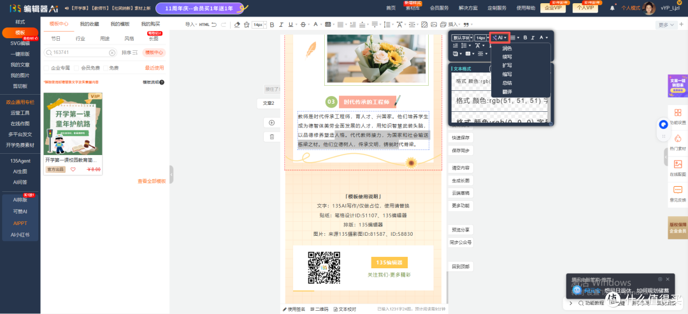Apply underline from the main toolbar
The height and width of the screenshot is (314, 688).
[x=290, y=25]
